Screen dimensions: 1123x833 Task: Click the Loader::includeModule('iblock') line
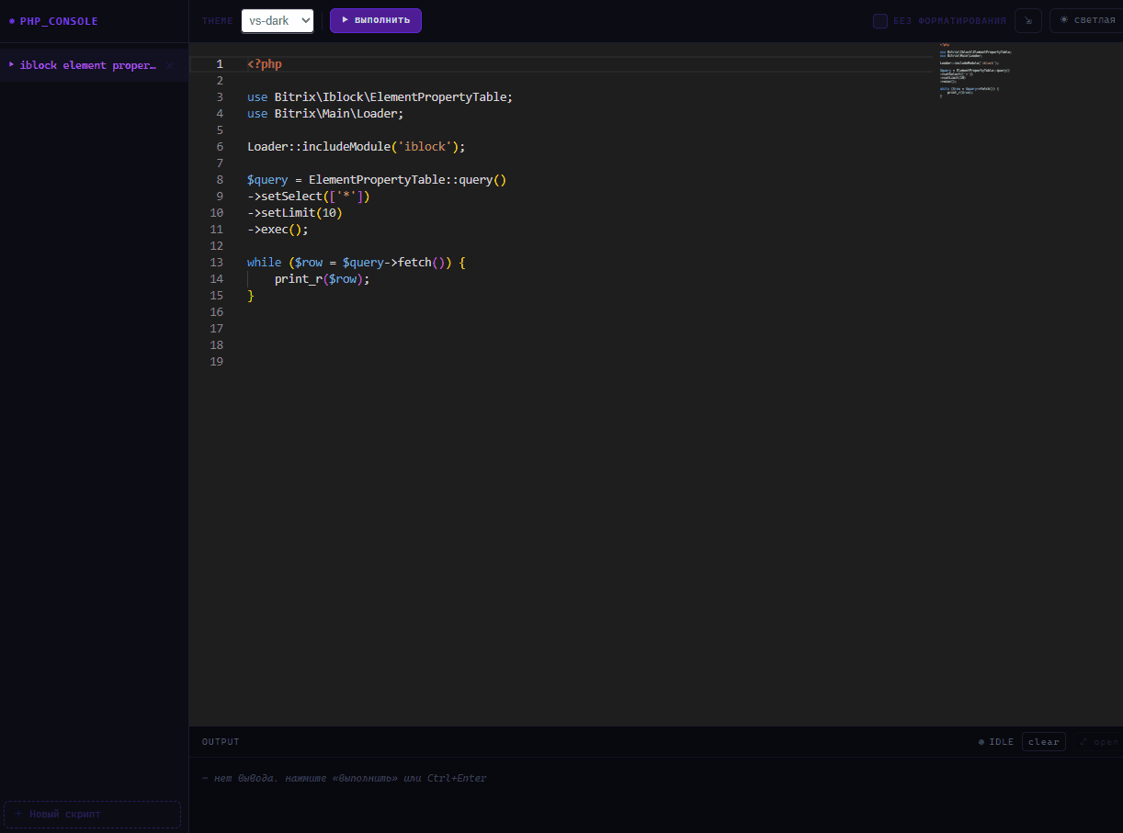click(x=357, y=147)
